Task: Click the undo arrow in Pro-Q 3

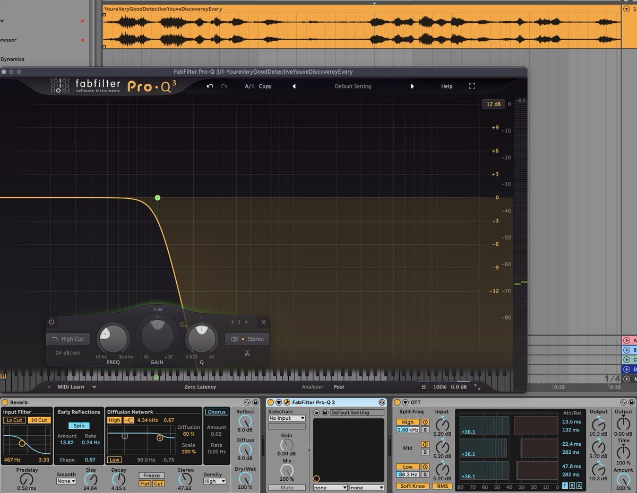Action: tap(210, 86)
